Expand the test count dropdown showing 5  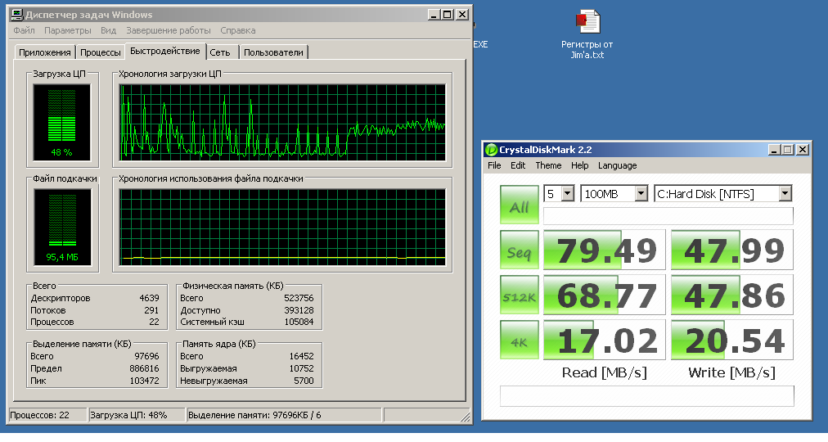click(568, 194)
